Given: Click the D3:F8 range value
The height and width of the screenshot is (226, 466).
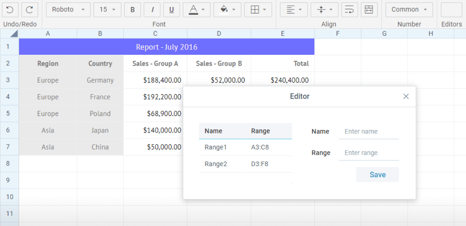Looking at the screenshot, I should point(260,164).
